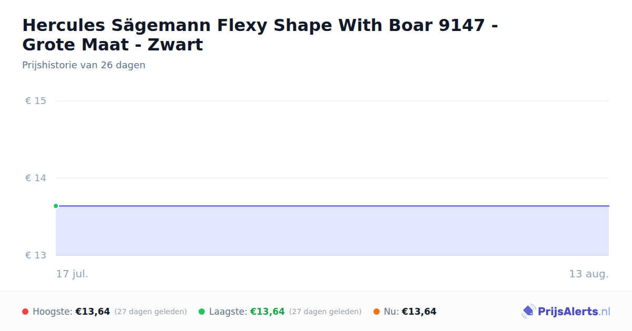Click the blue price line in chart
632x331 pixels.
tap(332, 206)
